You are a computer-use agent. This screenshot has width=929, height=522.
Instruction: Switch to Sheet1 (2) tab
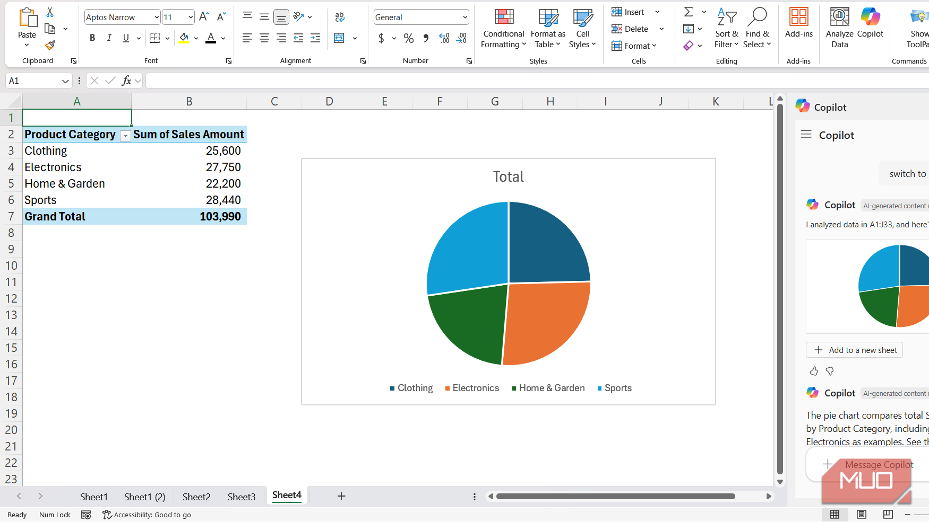coord(145,497)
